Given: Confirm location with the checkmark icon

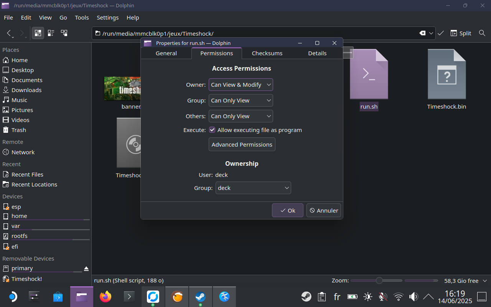Looking at the screenshot, I should coord(441,33).
